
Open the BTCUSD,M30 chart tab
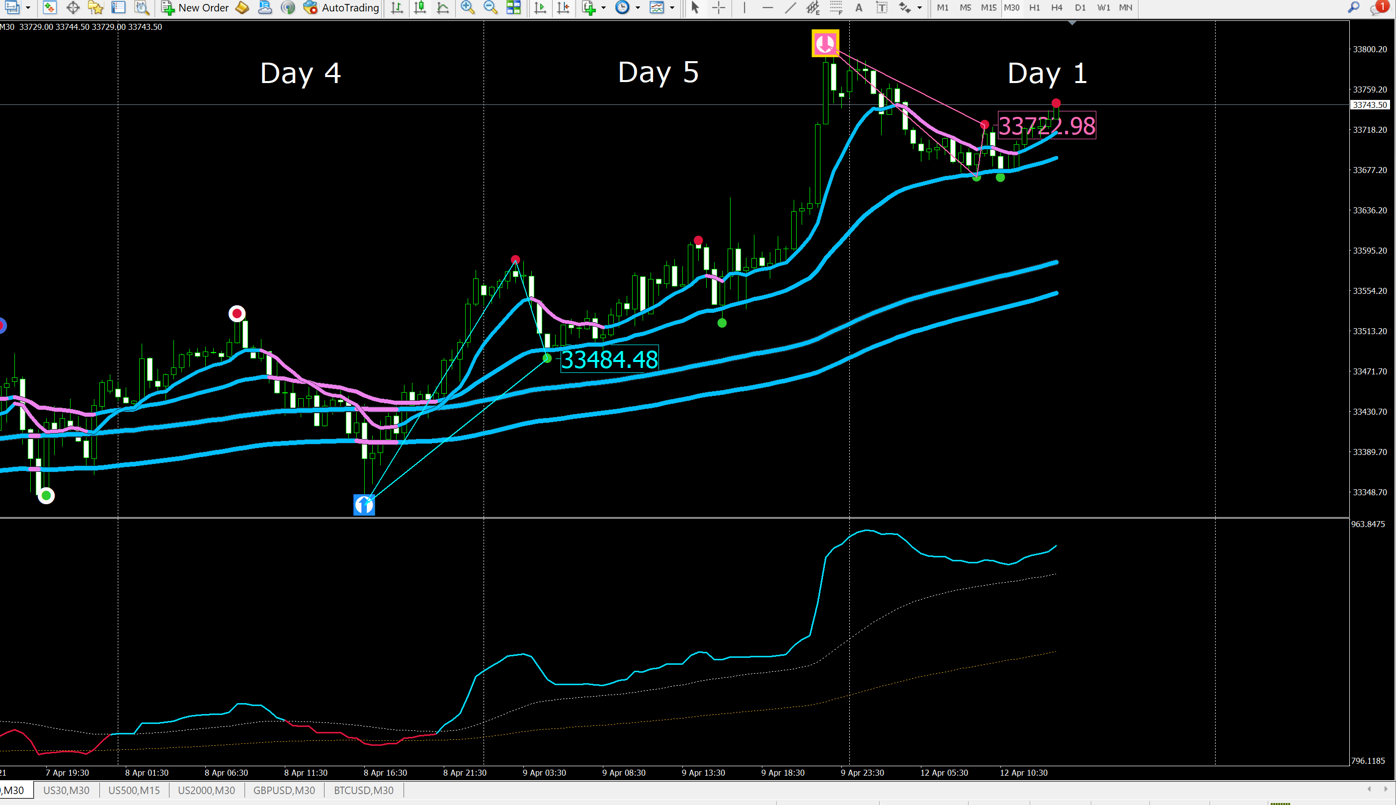pyautogui.click(x=363, y=790)
